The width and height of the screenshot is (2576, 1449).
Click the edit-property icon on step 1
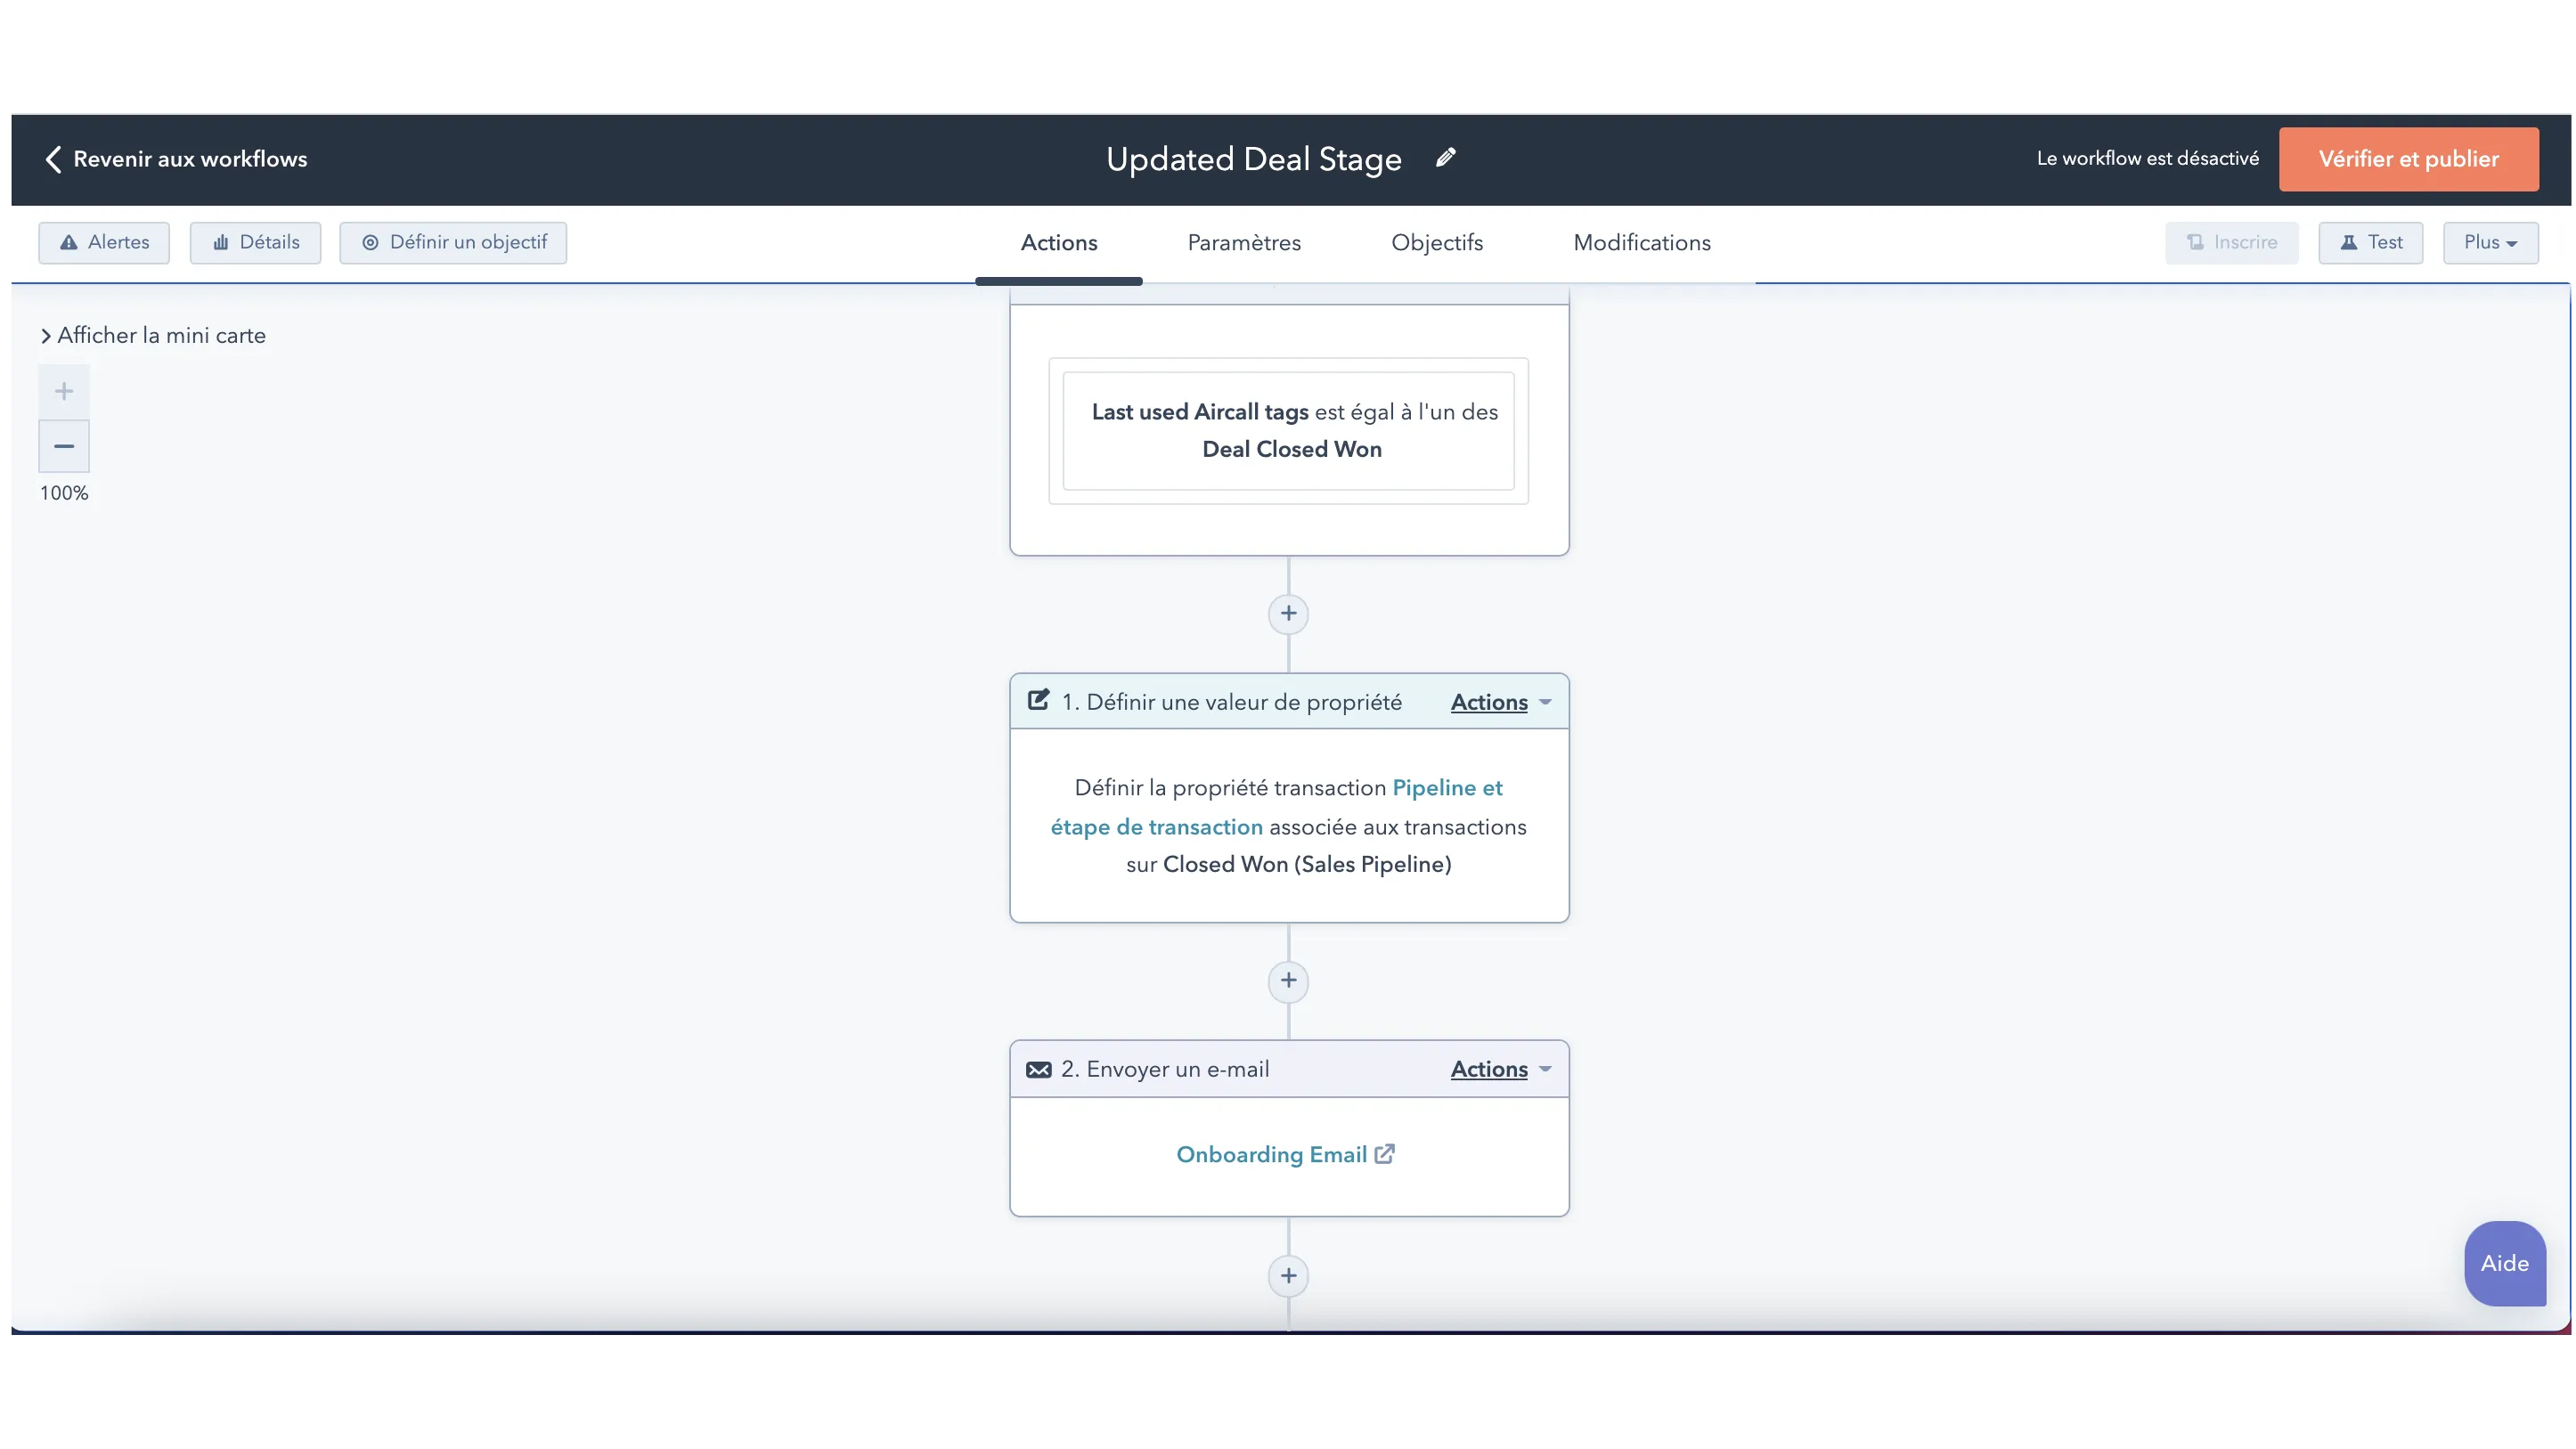coord(1038,700)
